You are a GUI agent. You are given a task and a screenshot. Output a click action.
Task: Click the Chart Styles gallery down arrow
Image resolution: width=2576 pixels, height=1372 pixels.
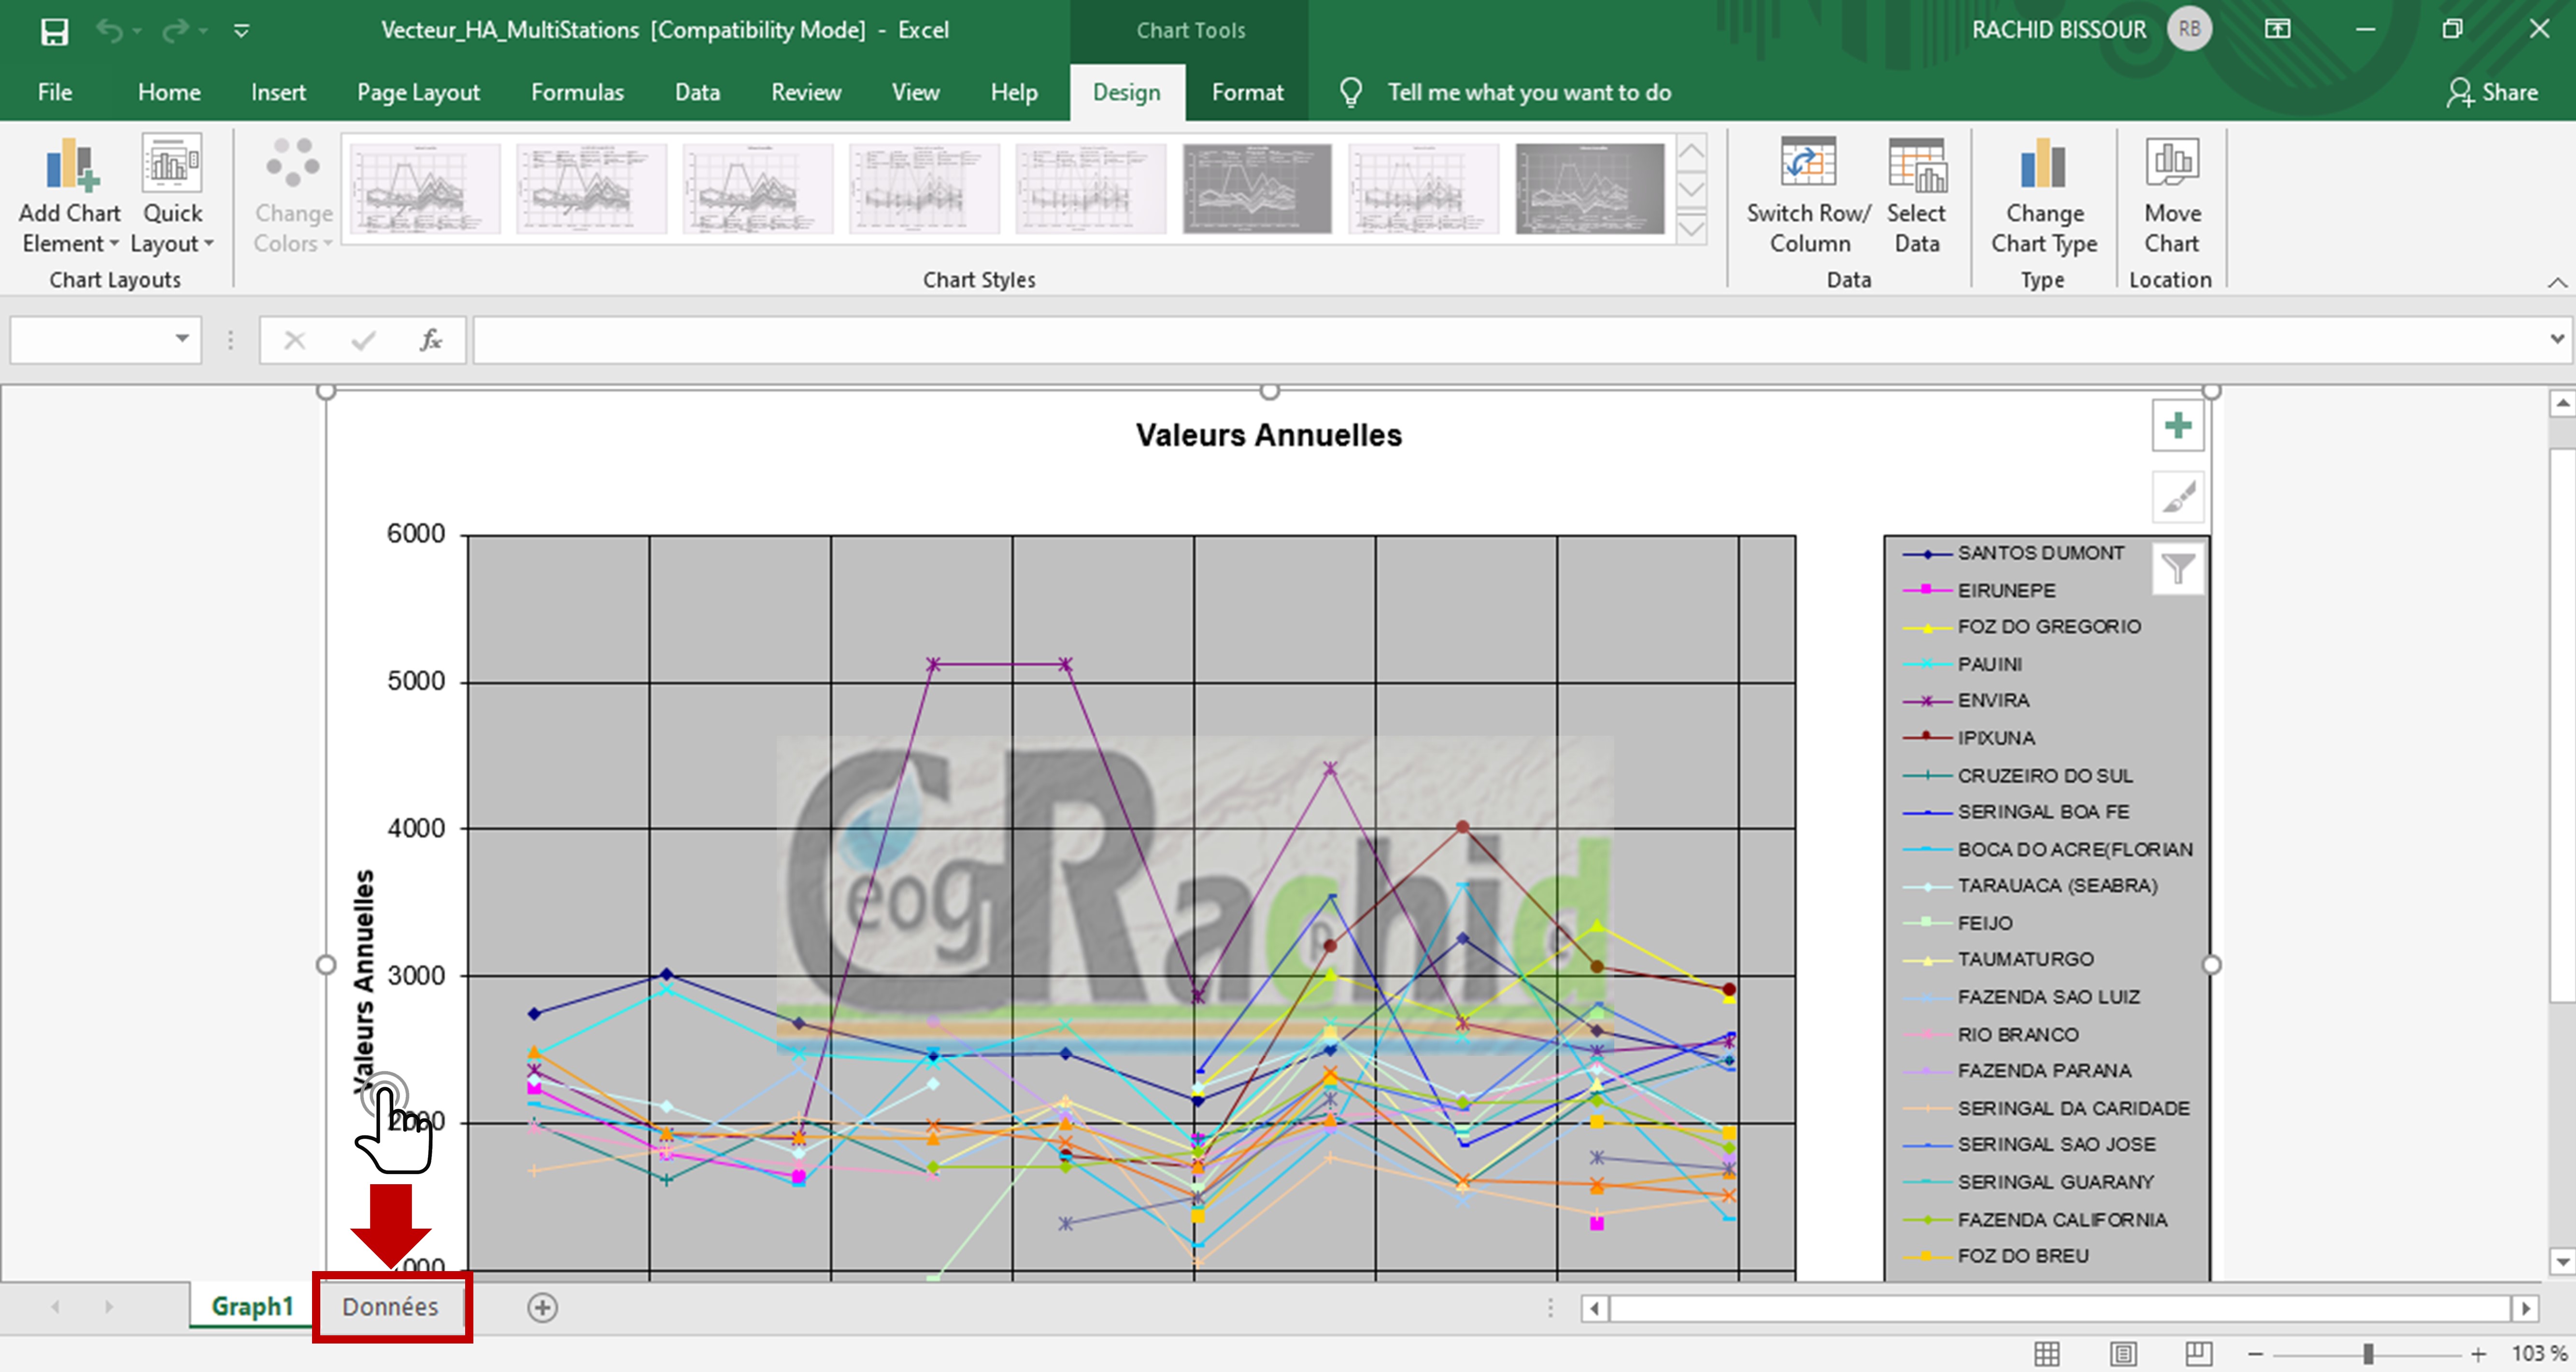1691,189
